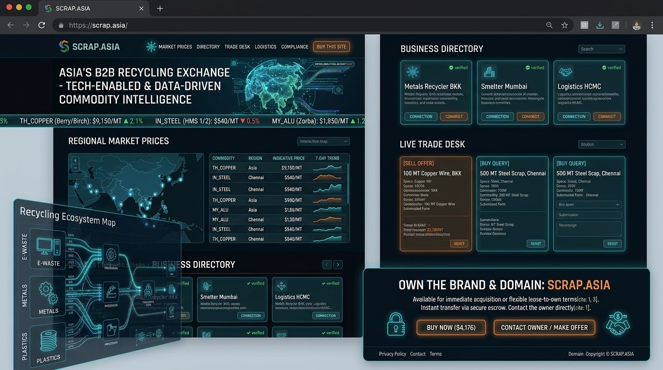This screenshot has width=663, height=370.
Task: Click the $980/MT price cell
Action: click(293, 200)
